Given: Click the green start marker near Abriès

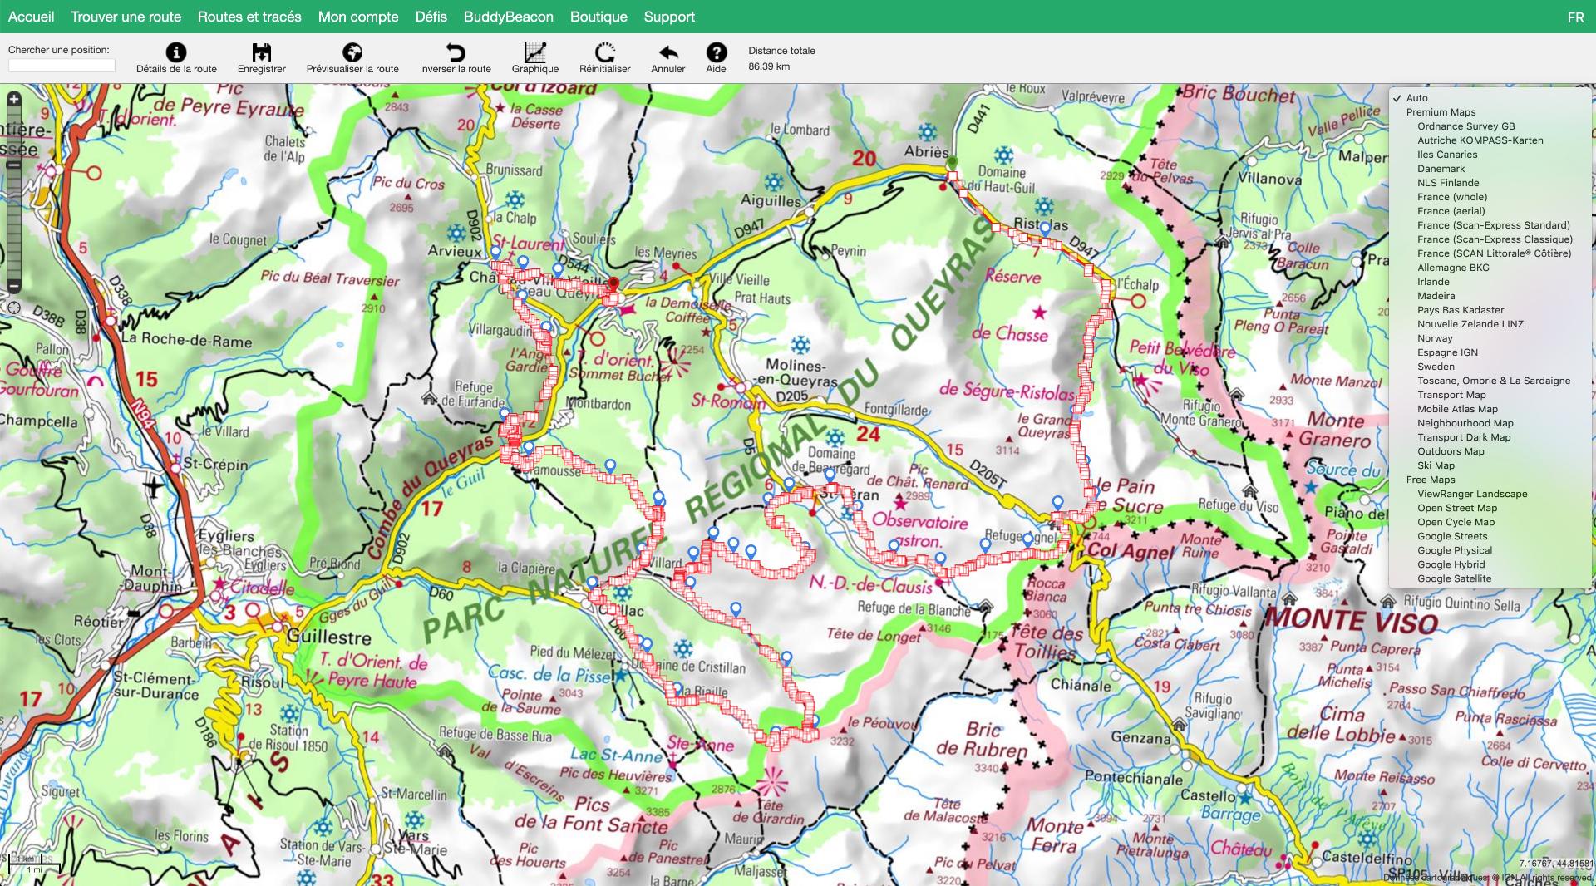Looking at the screenshot, I should tap(953, 163).
